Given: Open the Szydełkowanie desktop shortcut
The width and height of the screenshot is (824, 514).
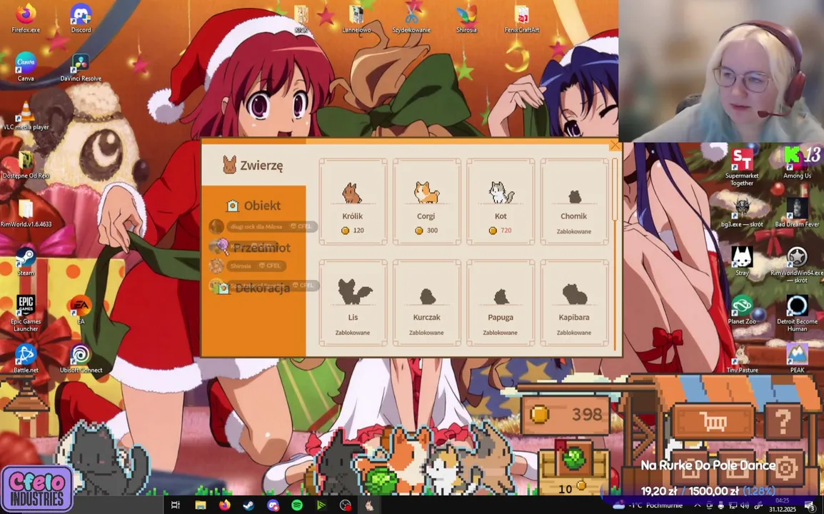Looking at the screenshot, I should click(411, 18).
